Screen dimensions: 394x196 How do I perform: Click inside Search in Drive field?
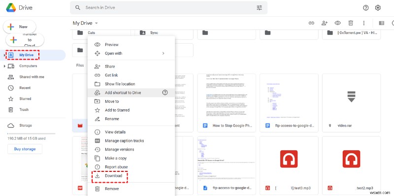[x=168, y=8]
